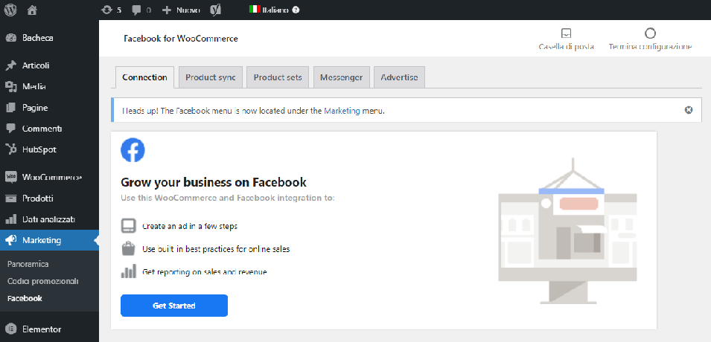This screenshot has width=711, height=342.
Task: Click the Media library icon
Action: pyautogui.click(x=11, y=86)
